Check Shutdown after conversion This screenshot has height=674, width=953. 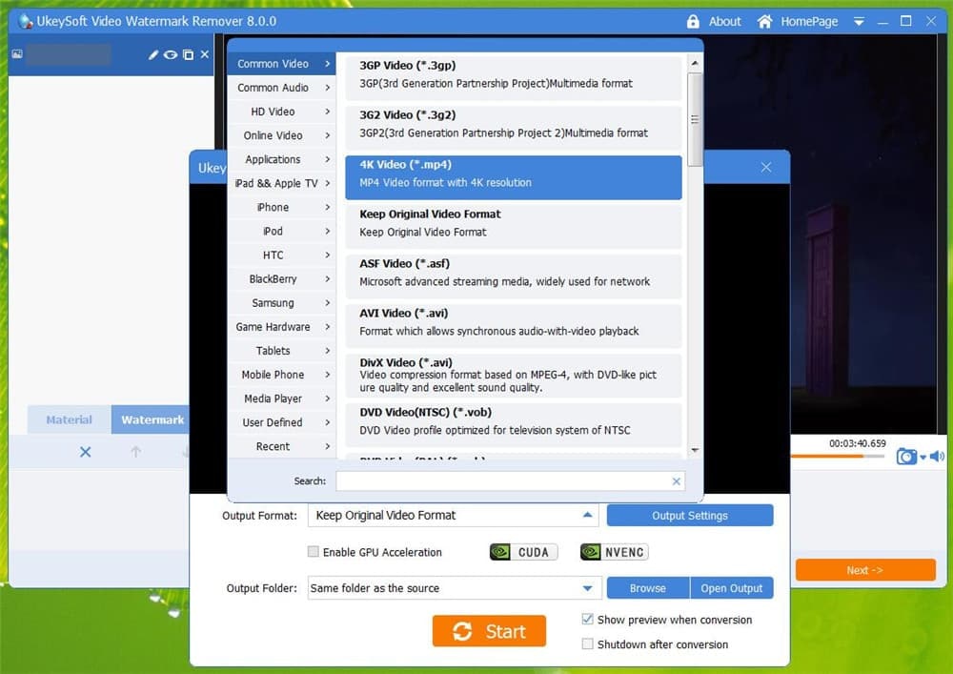(587, 644)
